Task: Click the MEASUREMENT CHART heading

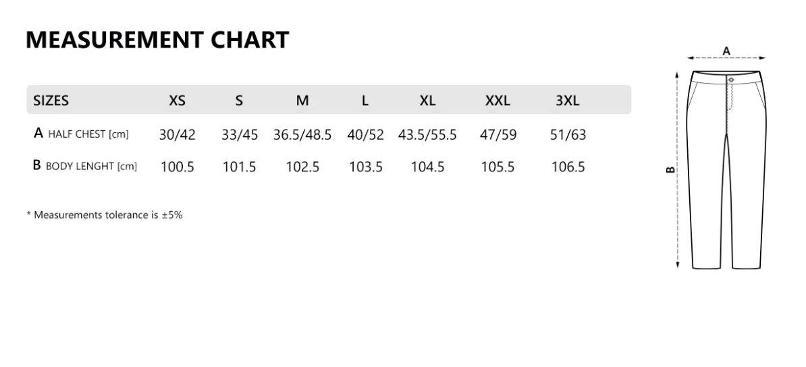Action: click(x=157, y=40)
